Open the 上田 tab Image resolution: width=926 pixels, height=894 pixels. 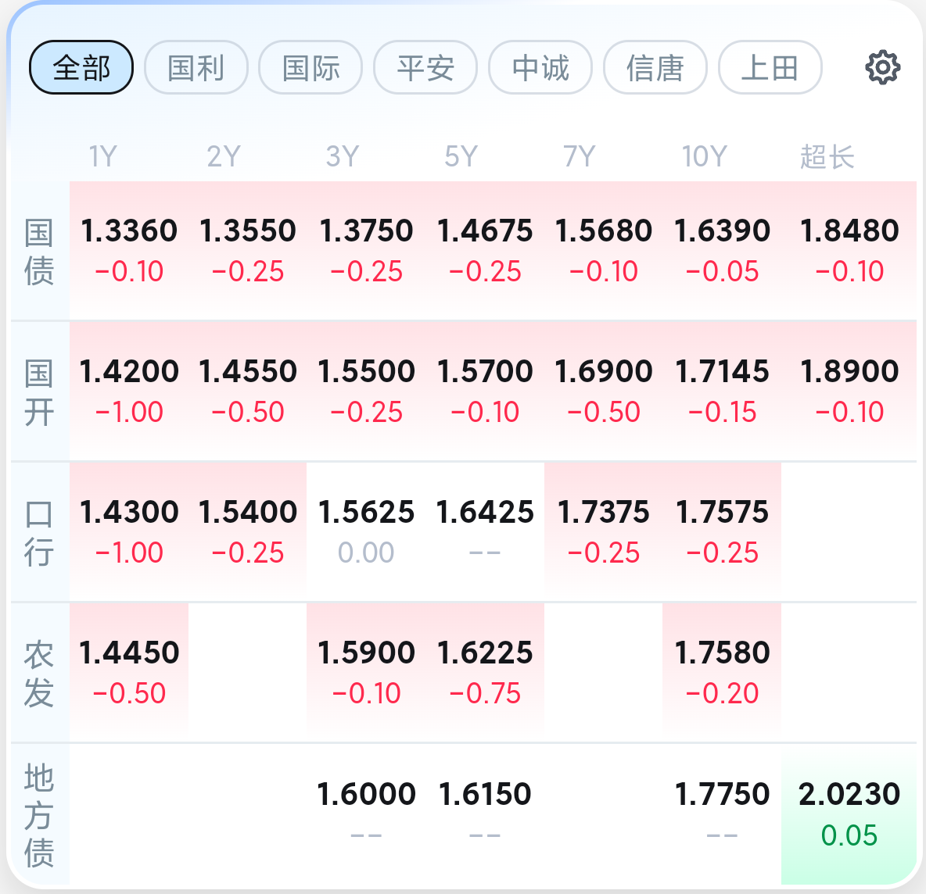coord(770,67)
